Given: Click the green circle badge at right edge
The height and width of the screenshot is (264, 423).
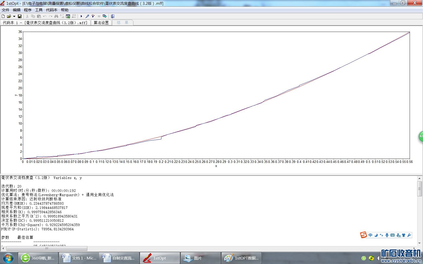Looking at the screenshot, I should click(x=420, y=137).
